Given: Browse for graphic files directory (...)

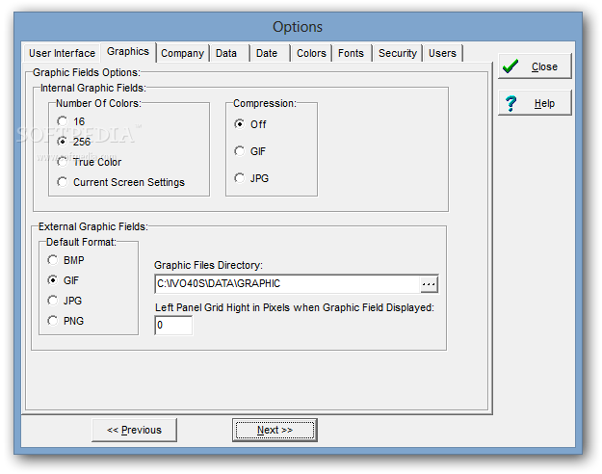Looking at the screenshot, I should point(429,284).
